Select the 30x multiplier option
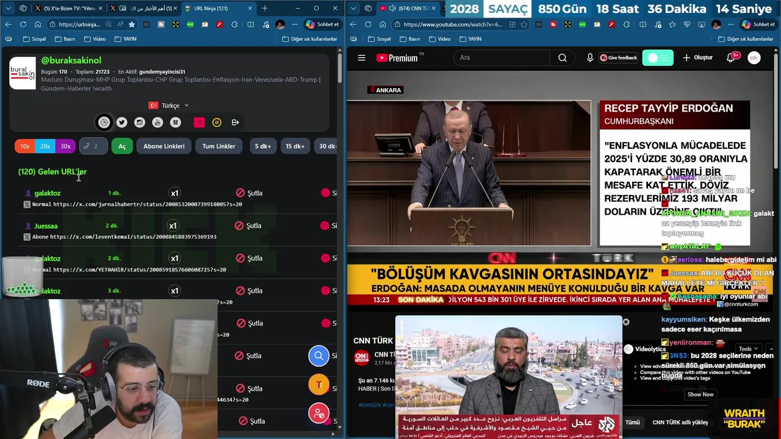Image resolution: width=781 pixels, height=439 pixels. click(65, 146)
